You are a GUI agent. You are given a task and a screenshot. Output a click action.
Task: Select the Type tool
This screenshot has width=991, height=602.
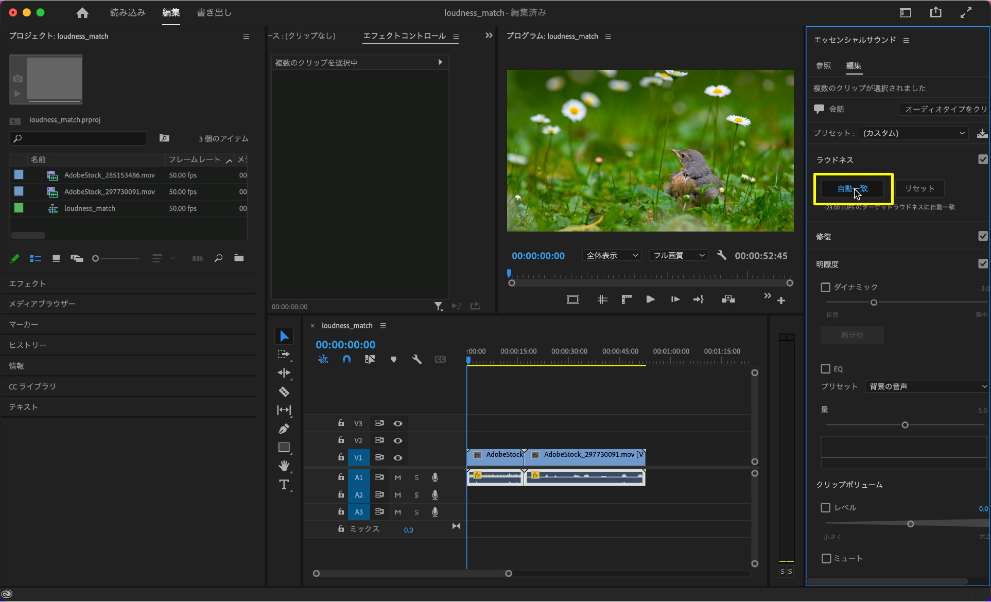tap(284, 485)
